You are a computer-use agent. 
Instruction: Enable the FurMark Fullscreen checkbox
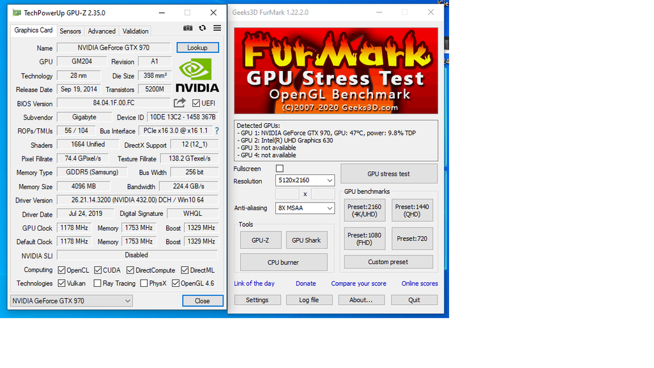(280, 169)
